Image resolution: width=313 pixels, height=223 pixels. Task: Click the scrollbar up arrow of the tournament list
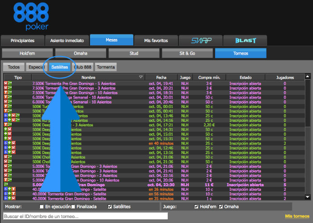(308, 77)
